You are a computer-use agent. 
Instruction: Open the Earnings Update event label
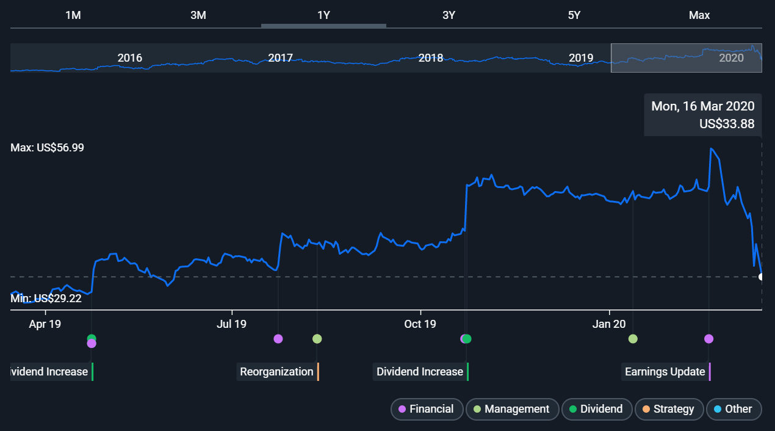point(666,372)
